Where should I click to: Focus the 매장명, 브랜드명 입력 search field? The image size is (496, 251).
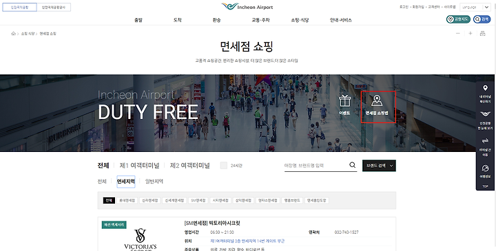316,166
